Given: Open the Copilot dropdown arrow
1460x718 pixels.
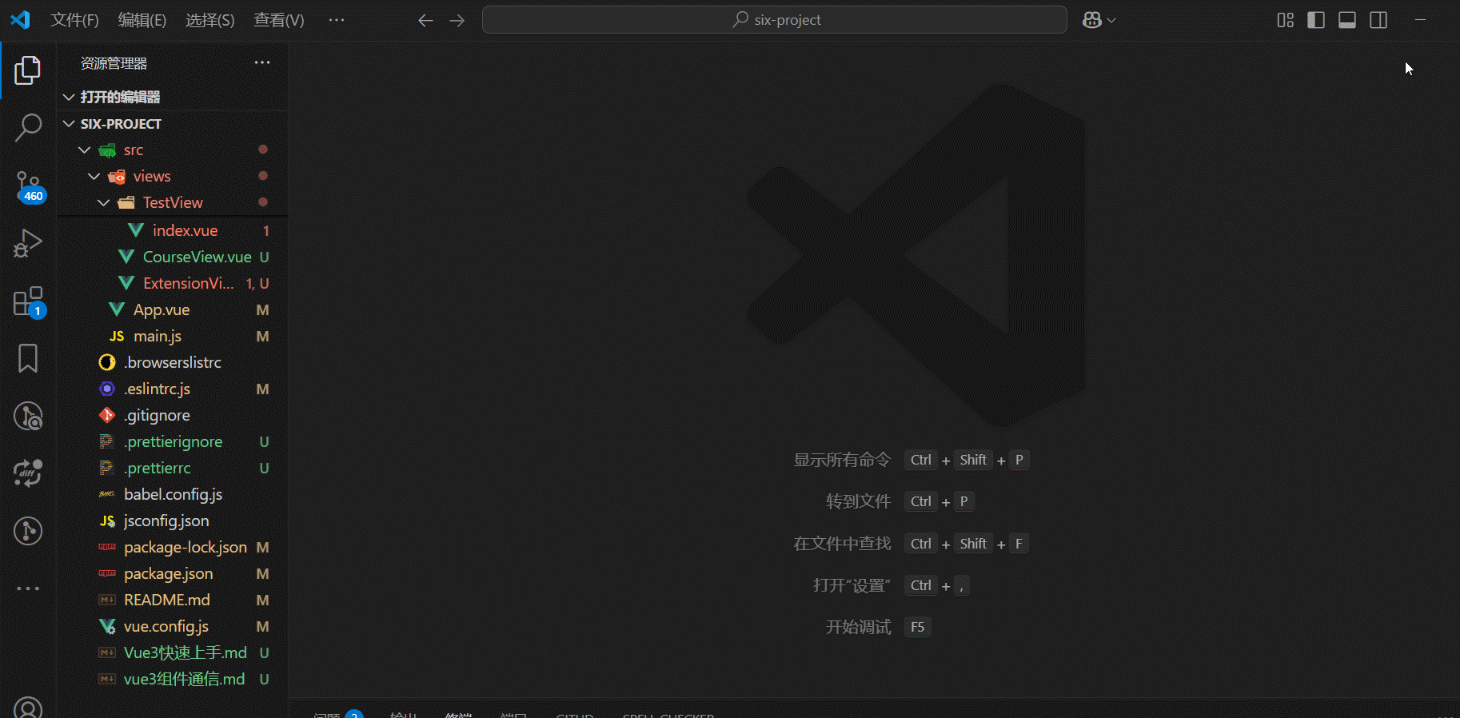Looking at the screenshot, I should [x=1111, y=20].
